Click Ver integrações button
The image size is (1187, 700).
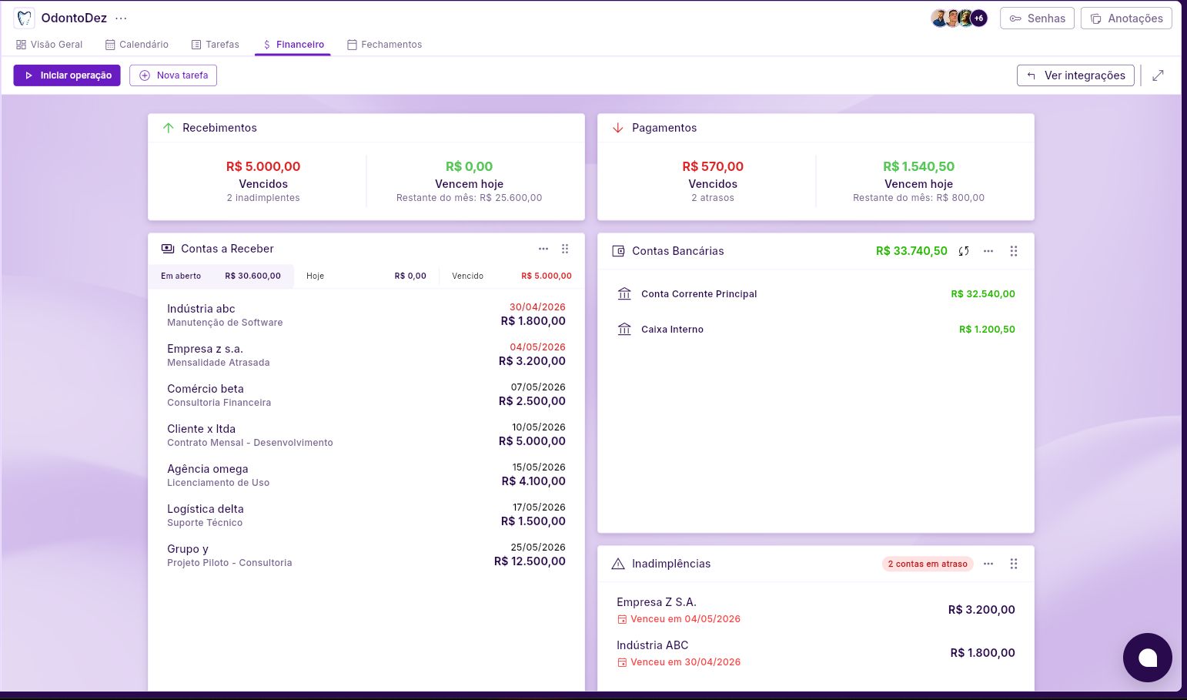1075,75
